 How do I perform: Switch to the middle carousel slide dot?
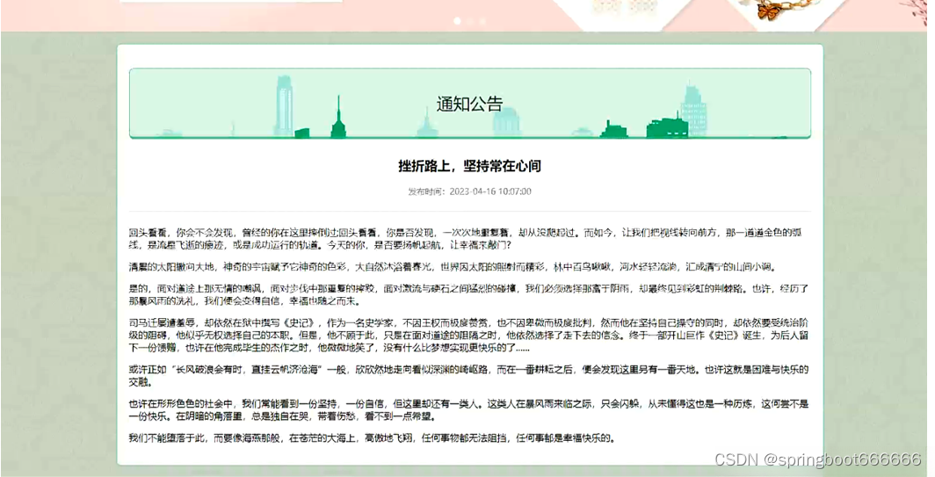click(470, 21)
